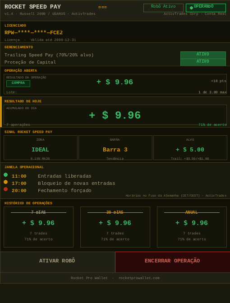Toggle the Proteção de Capital ATIVO switch
This screenshot has width=230, height=303.
coord(203,62)
